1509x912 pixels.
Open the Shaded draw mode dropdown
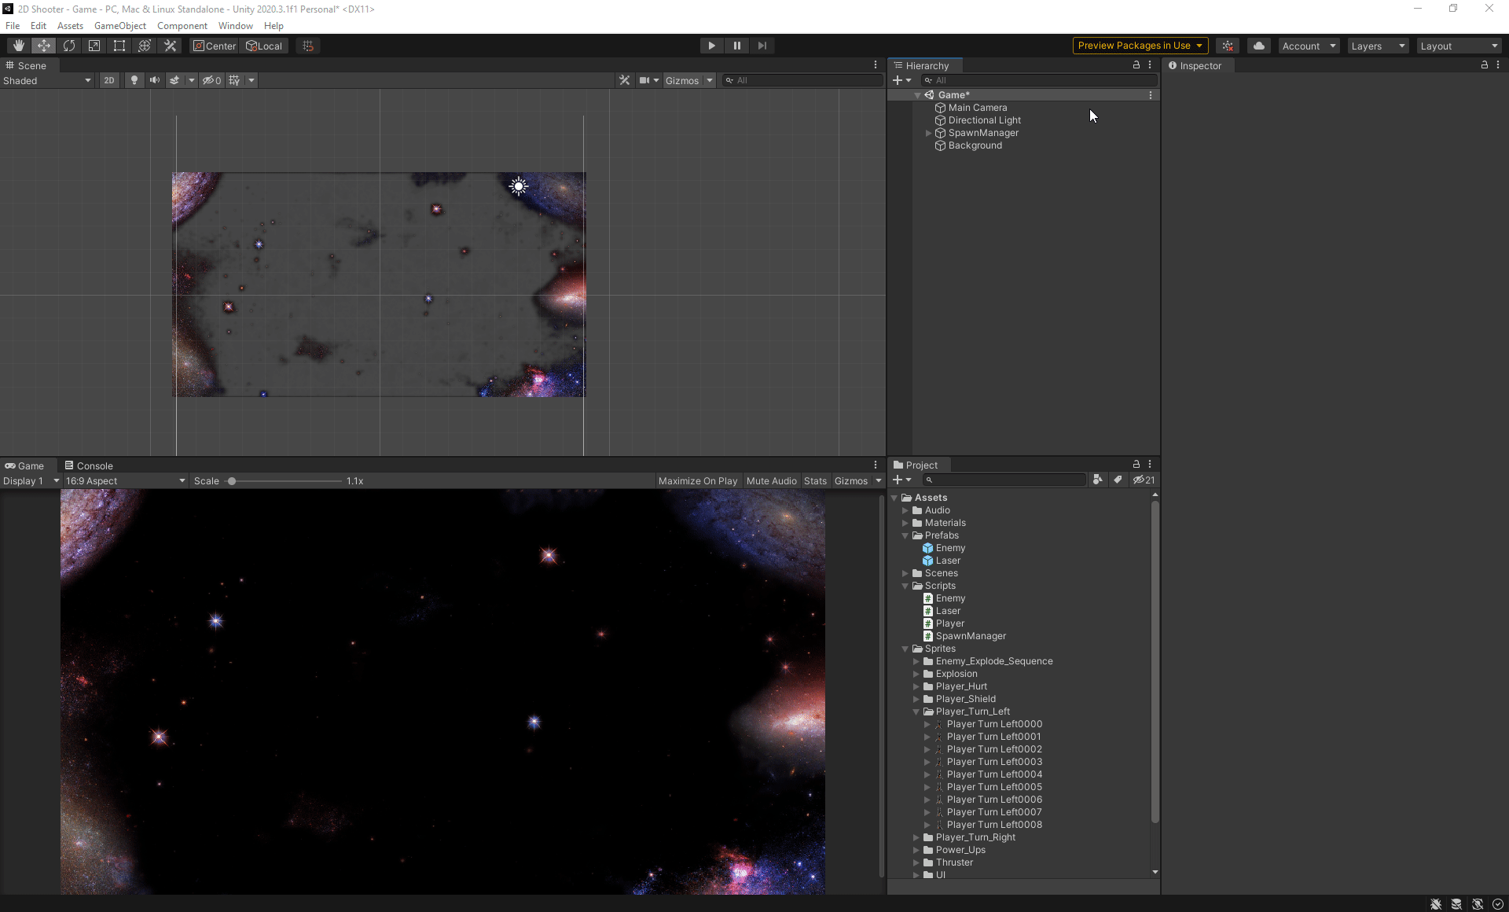(47, 80)
